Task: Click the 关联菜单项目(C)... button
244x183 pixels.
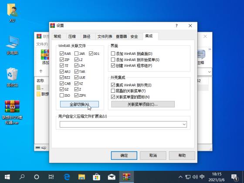Action: [x=143, y=104]
